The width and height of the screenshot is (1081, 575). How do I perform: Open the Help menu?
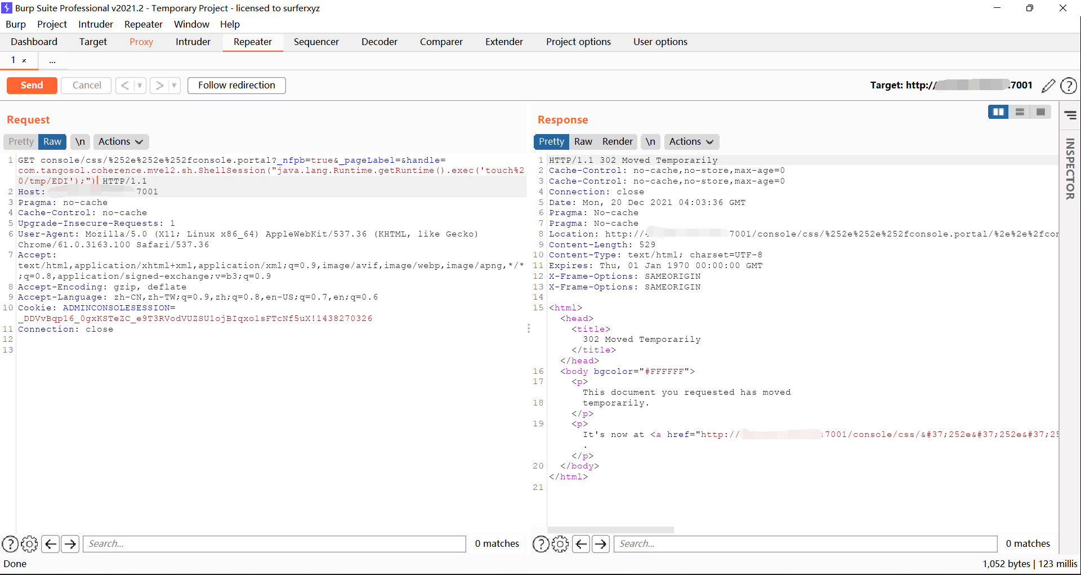pos(230,24)
